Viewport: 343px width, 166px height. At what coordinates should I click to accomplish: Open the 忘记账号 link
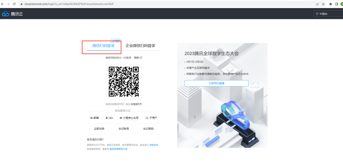tap(124, 129)
